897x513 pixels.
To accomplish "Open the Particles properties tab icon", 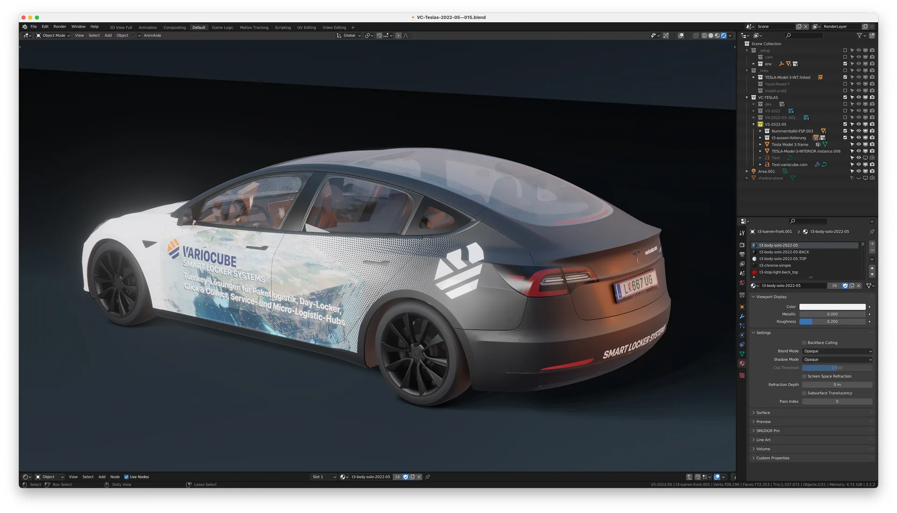I will 742,326.
